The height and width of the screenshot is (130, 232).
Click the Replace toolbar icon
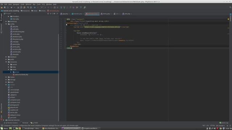coord(31,7)
